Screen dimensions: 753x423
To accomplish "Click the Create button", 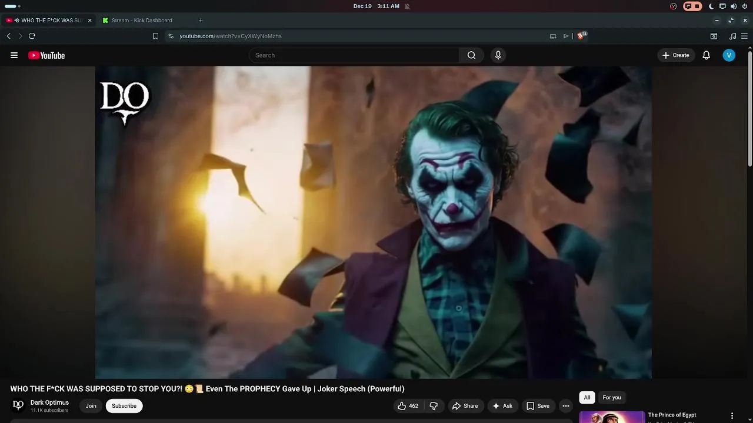I will 675,55.
